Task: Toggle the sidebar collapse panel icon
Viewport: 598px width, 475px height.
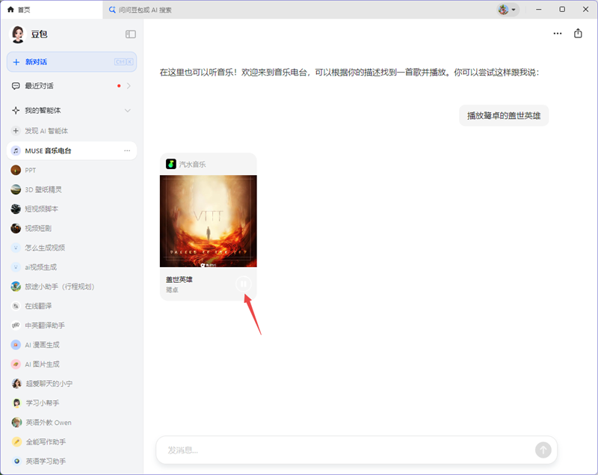Action: 130,34
